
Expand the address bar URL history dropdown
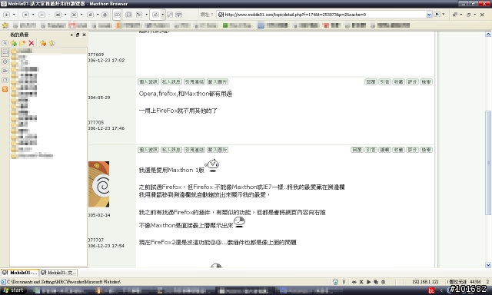click(x=429, y=15)
